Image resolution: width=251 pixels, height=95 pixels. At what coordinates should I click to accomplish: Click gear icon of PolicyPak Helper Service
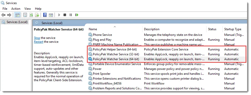pos(90,49)
